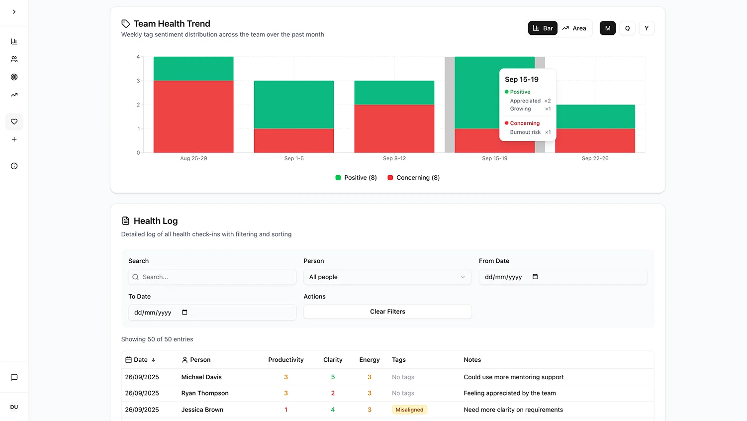Image resolution: width=747 pixels, height=421 pixels.
Task: Click into the health log Search field
Action: [212, 277]
